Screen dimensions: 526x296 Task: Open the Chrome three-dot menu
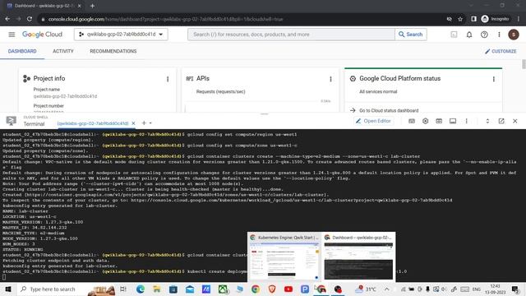tap(519, 19)
